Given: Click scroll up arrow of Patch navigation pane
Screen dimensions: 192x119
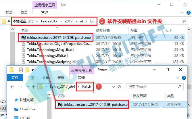Looking at the screenshot, I should pyautogui.click(x=49, y=95).
